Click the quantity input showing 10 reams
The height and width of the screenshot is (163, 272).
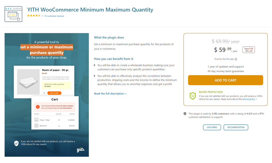click(x=44, y=93)
